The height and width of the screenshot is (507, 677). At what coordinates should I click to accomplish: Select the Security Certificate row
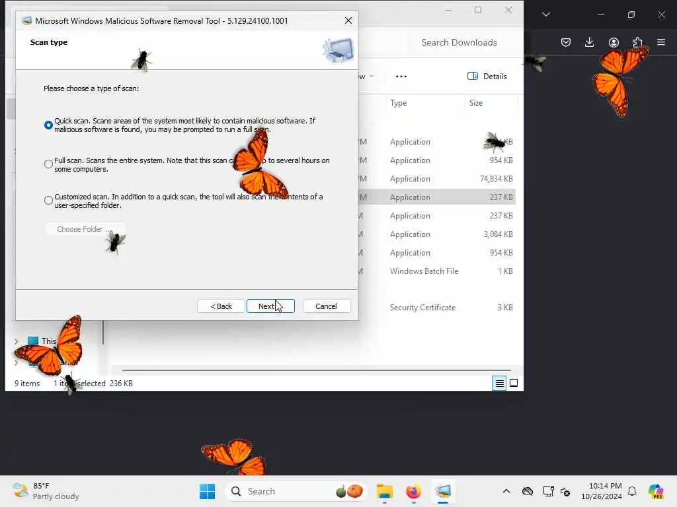click(x=438, y=308)
